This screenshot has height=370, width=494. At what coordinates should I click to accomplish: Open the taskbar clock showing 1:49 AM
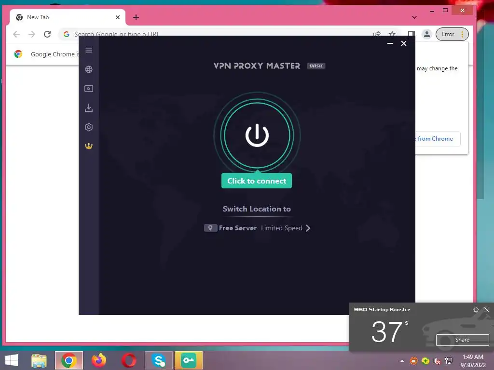click(x=473, y=361)
